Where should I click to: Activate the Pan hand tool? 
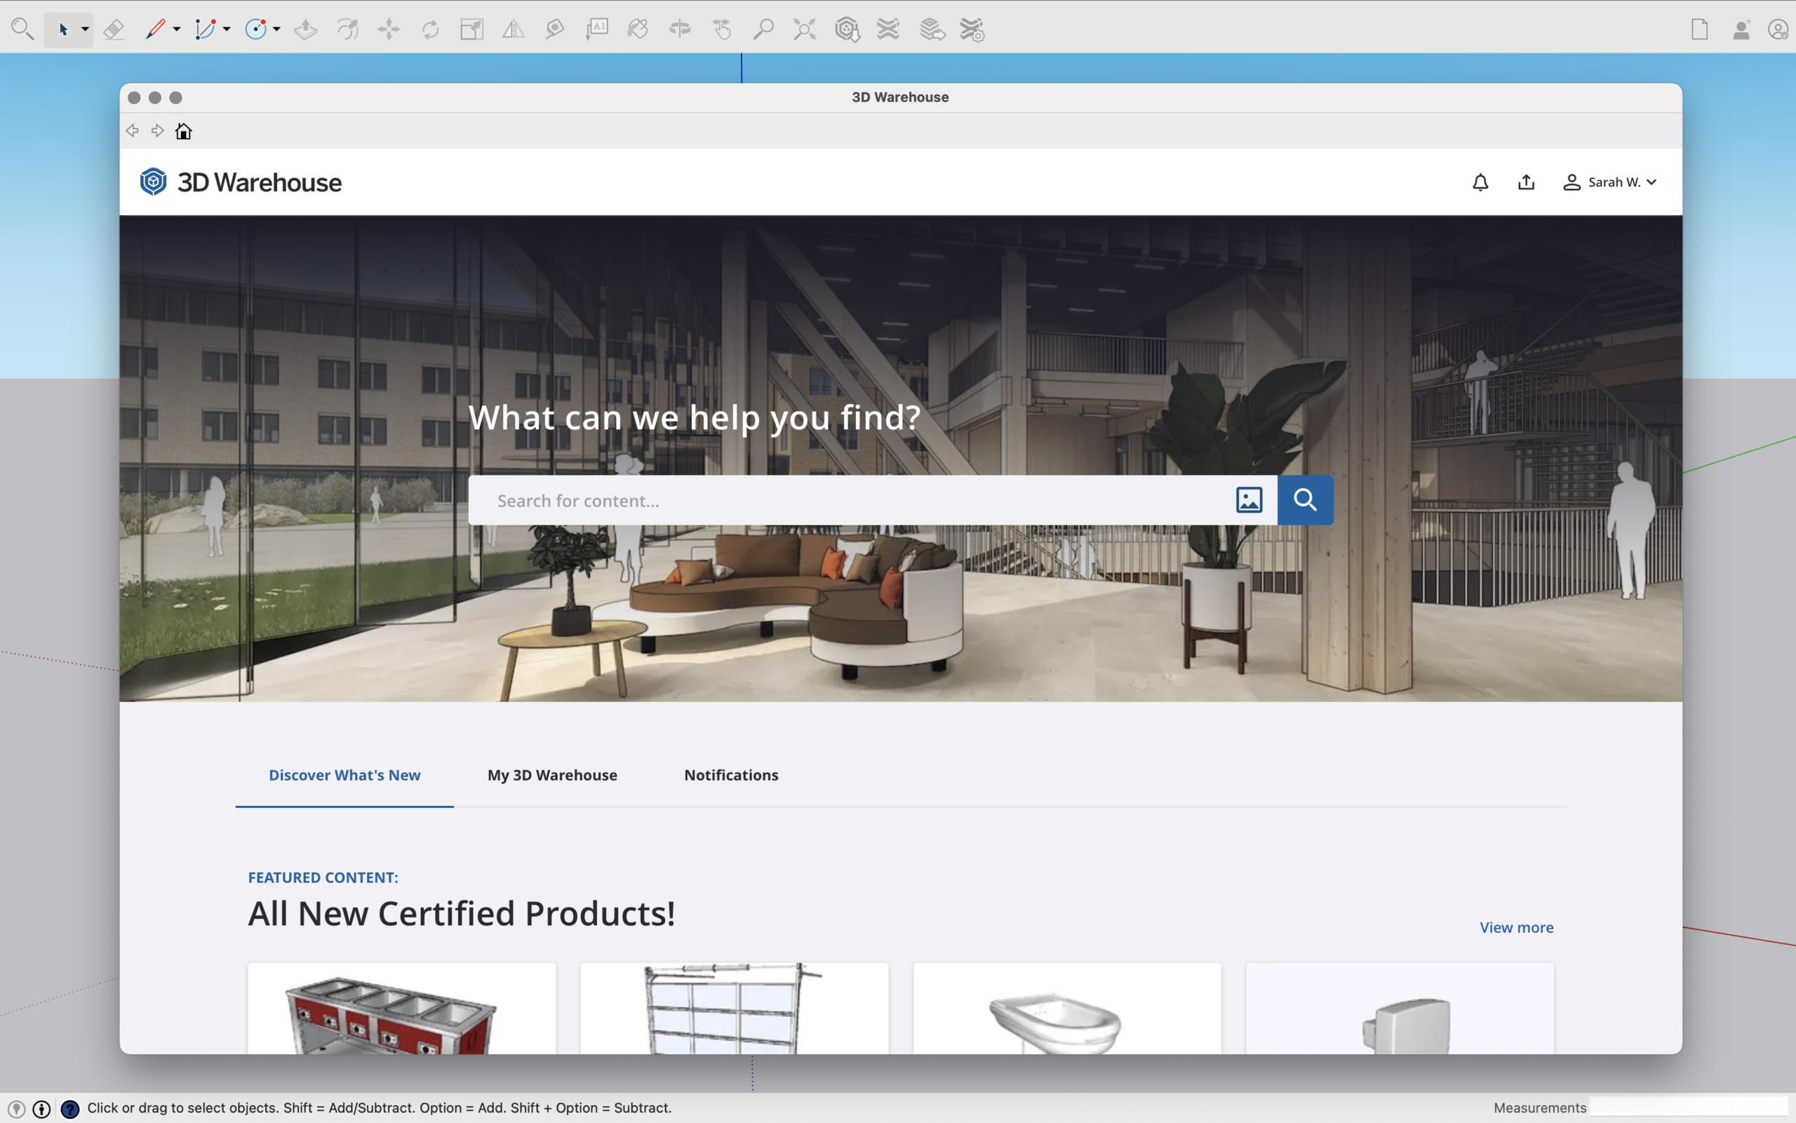click(721, 29)
